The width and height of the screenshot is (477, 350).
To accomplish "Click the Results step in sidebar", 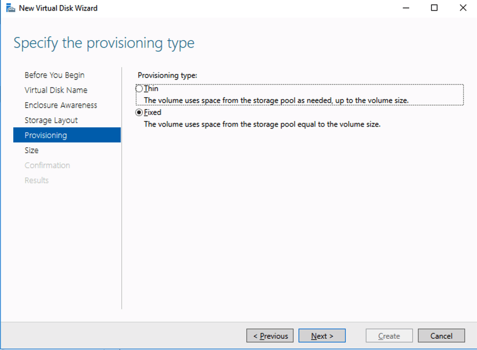I will (x=36, y=181).
